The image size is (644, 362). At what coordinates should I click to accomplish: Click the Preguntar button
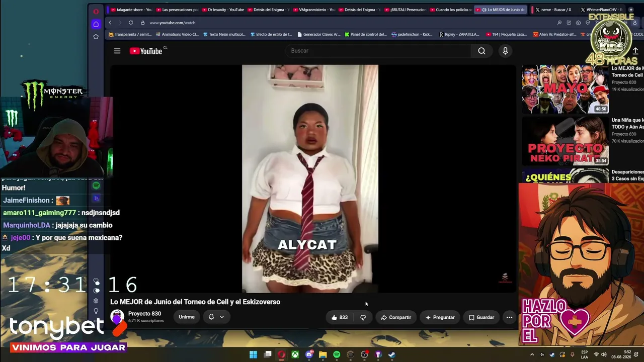tap(440, 317)
